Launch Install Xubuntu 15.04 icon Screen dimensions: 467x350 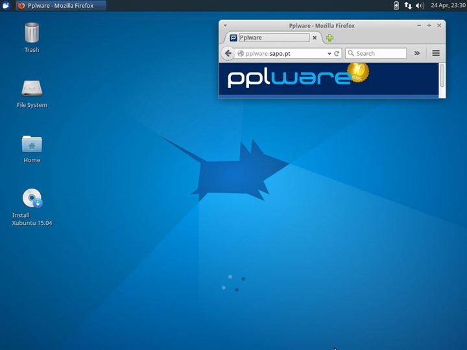(32, 207)
